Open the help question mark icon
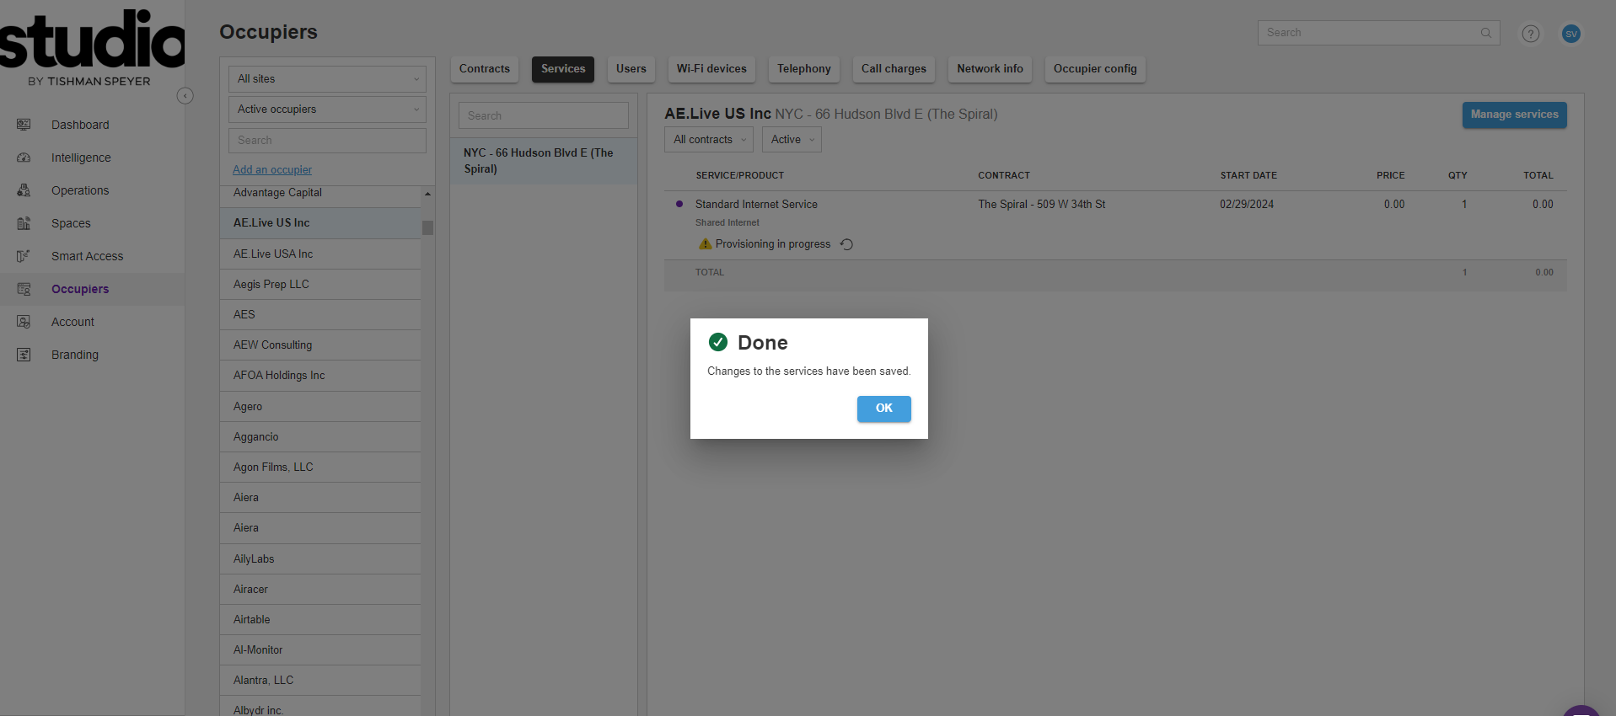1616x716 pixels. tap(1530, 34)
